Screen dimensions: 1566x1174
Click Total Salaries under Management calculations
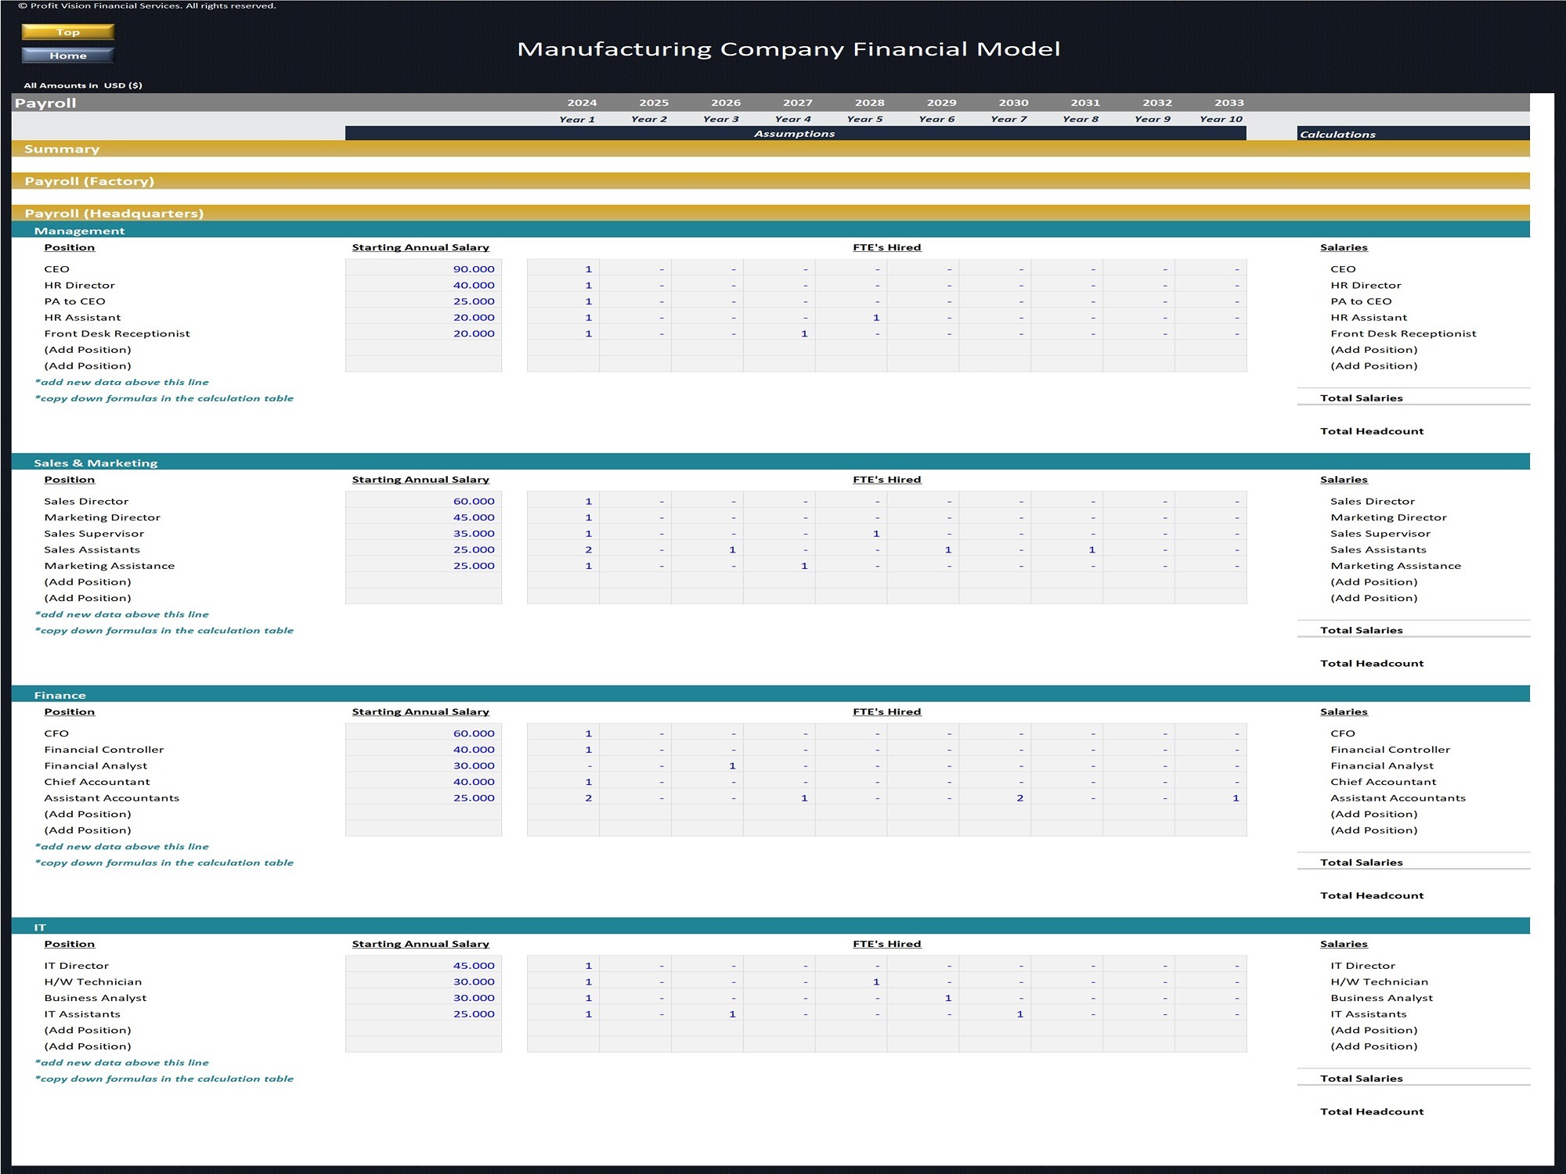coord(1362,398)
